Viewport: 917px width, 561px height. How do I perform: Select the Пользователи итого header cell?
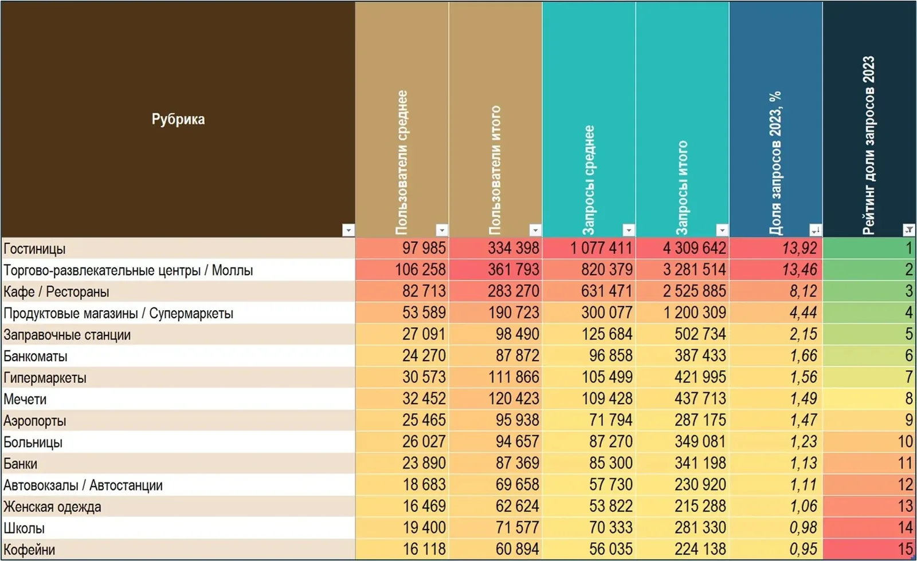(x=495, y=119)
